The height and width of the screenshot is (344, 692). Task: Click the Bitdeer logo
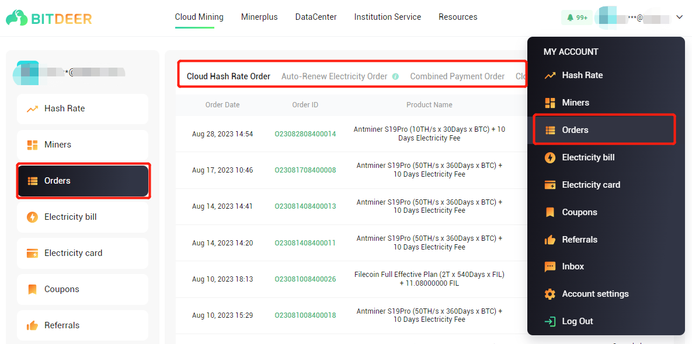(x=49, y=17)
